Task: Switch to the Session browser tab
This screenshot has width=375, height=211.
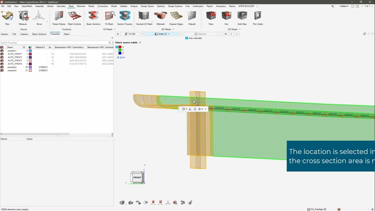Action: pyautogui.click(x=4, y=34)
